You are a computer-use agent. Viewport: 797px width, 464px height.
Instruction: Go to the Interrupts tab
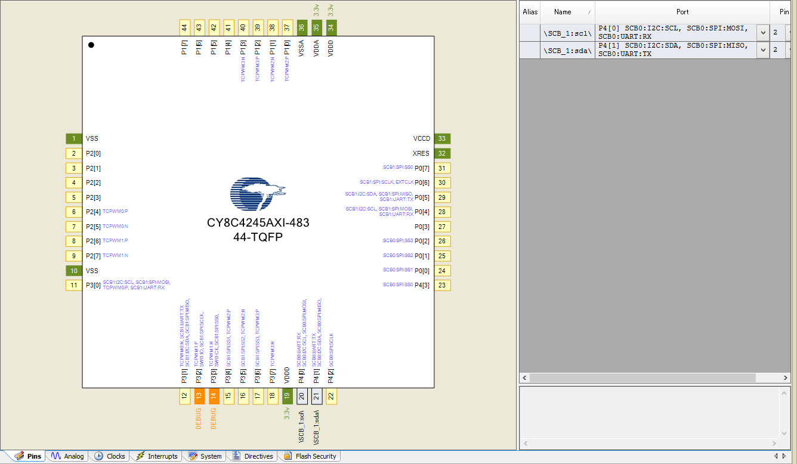click(x=156, y=456)
